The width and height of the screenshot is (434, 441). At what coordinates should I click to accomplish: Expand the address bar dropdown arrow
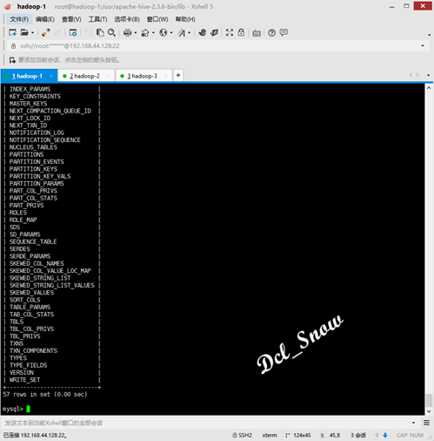tap(423, 46)
